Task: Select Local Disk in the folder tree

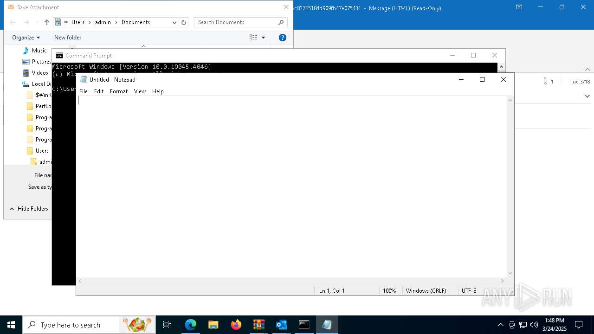Action: (37, 84)
